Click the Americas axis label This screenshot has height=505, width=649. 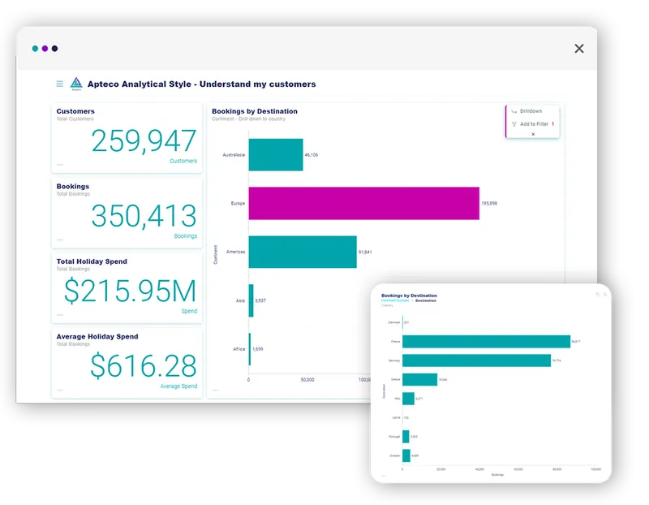(235, 252)
